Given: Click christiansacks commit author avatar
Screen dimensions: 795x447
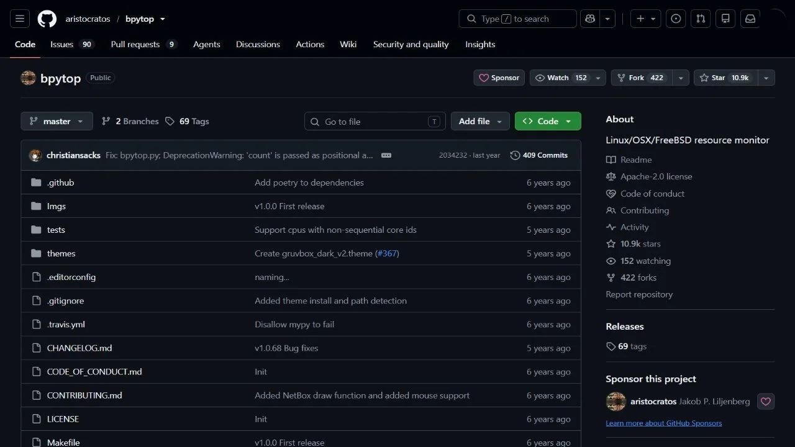Looking at the screenshot, I should click(35, 155).
